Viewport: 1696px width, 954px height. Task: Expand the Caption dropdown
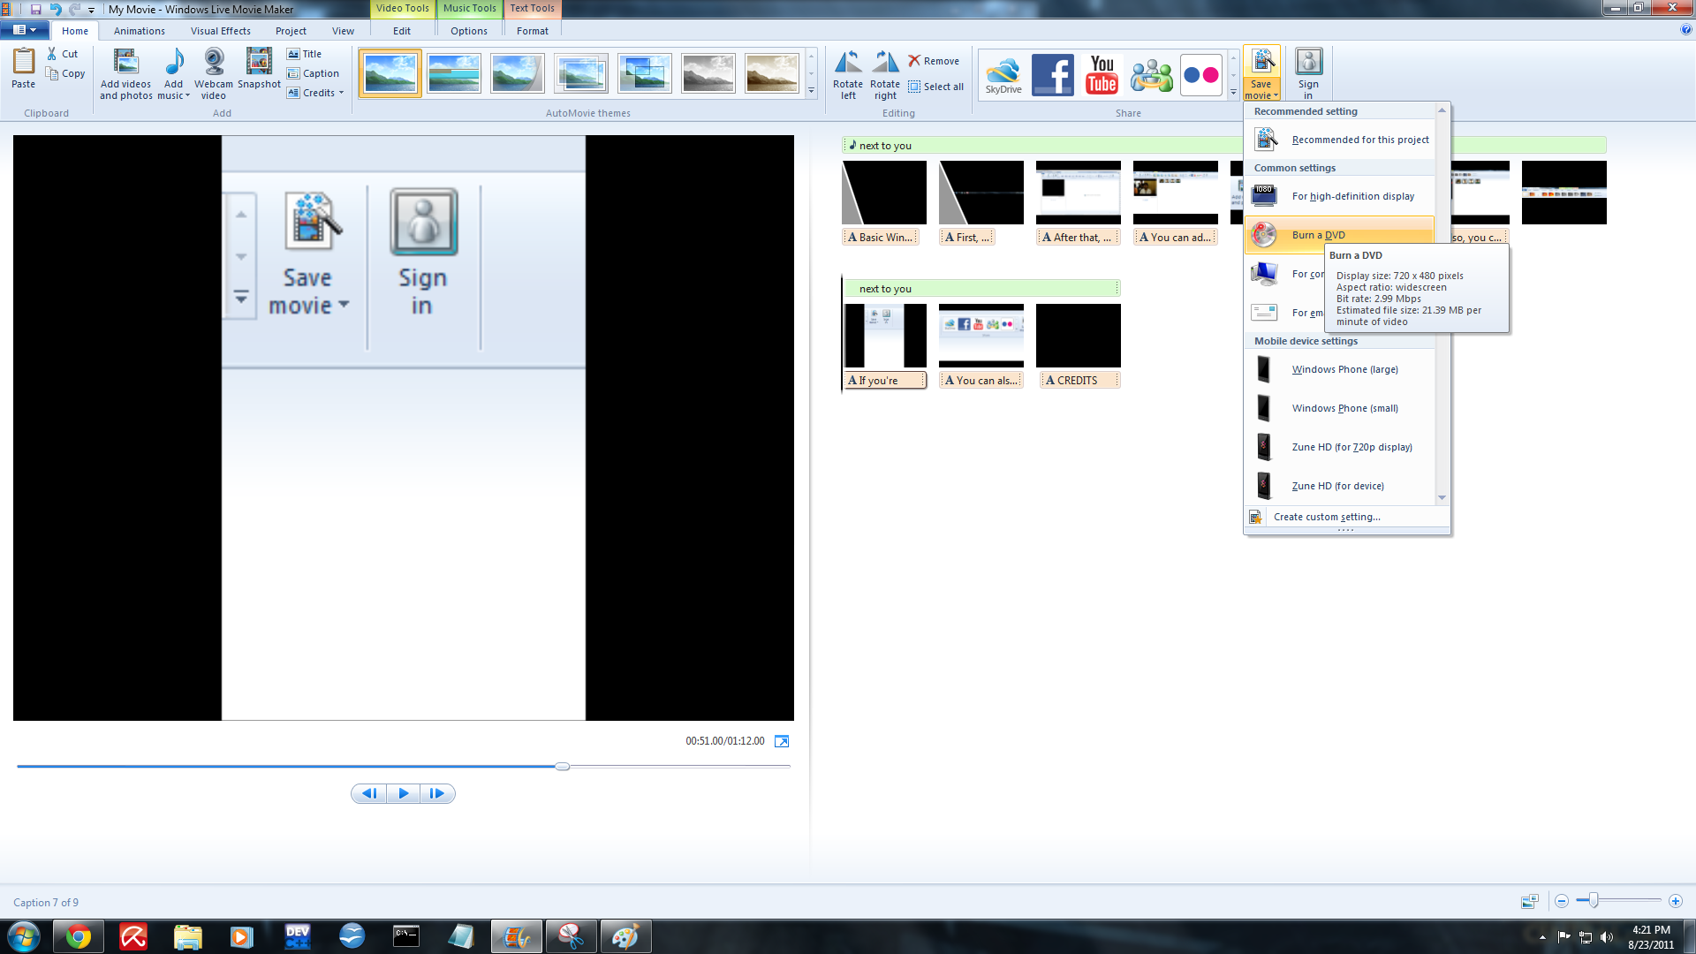coord(314,73)
